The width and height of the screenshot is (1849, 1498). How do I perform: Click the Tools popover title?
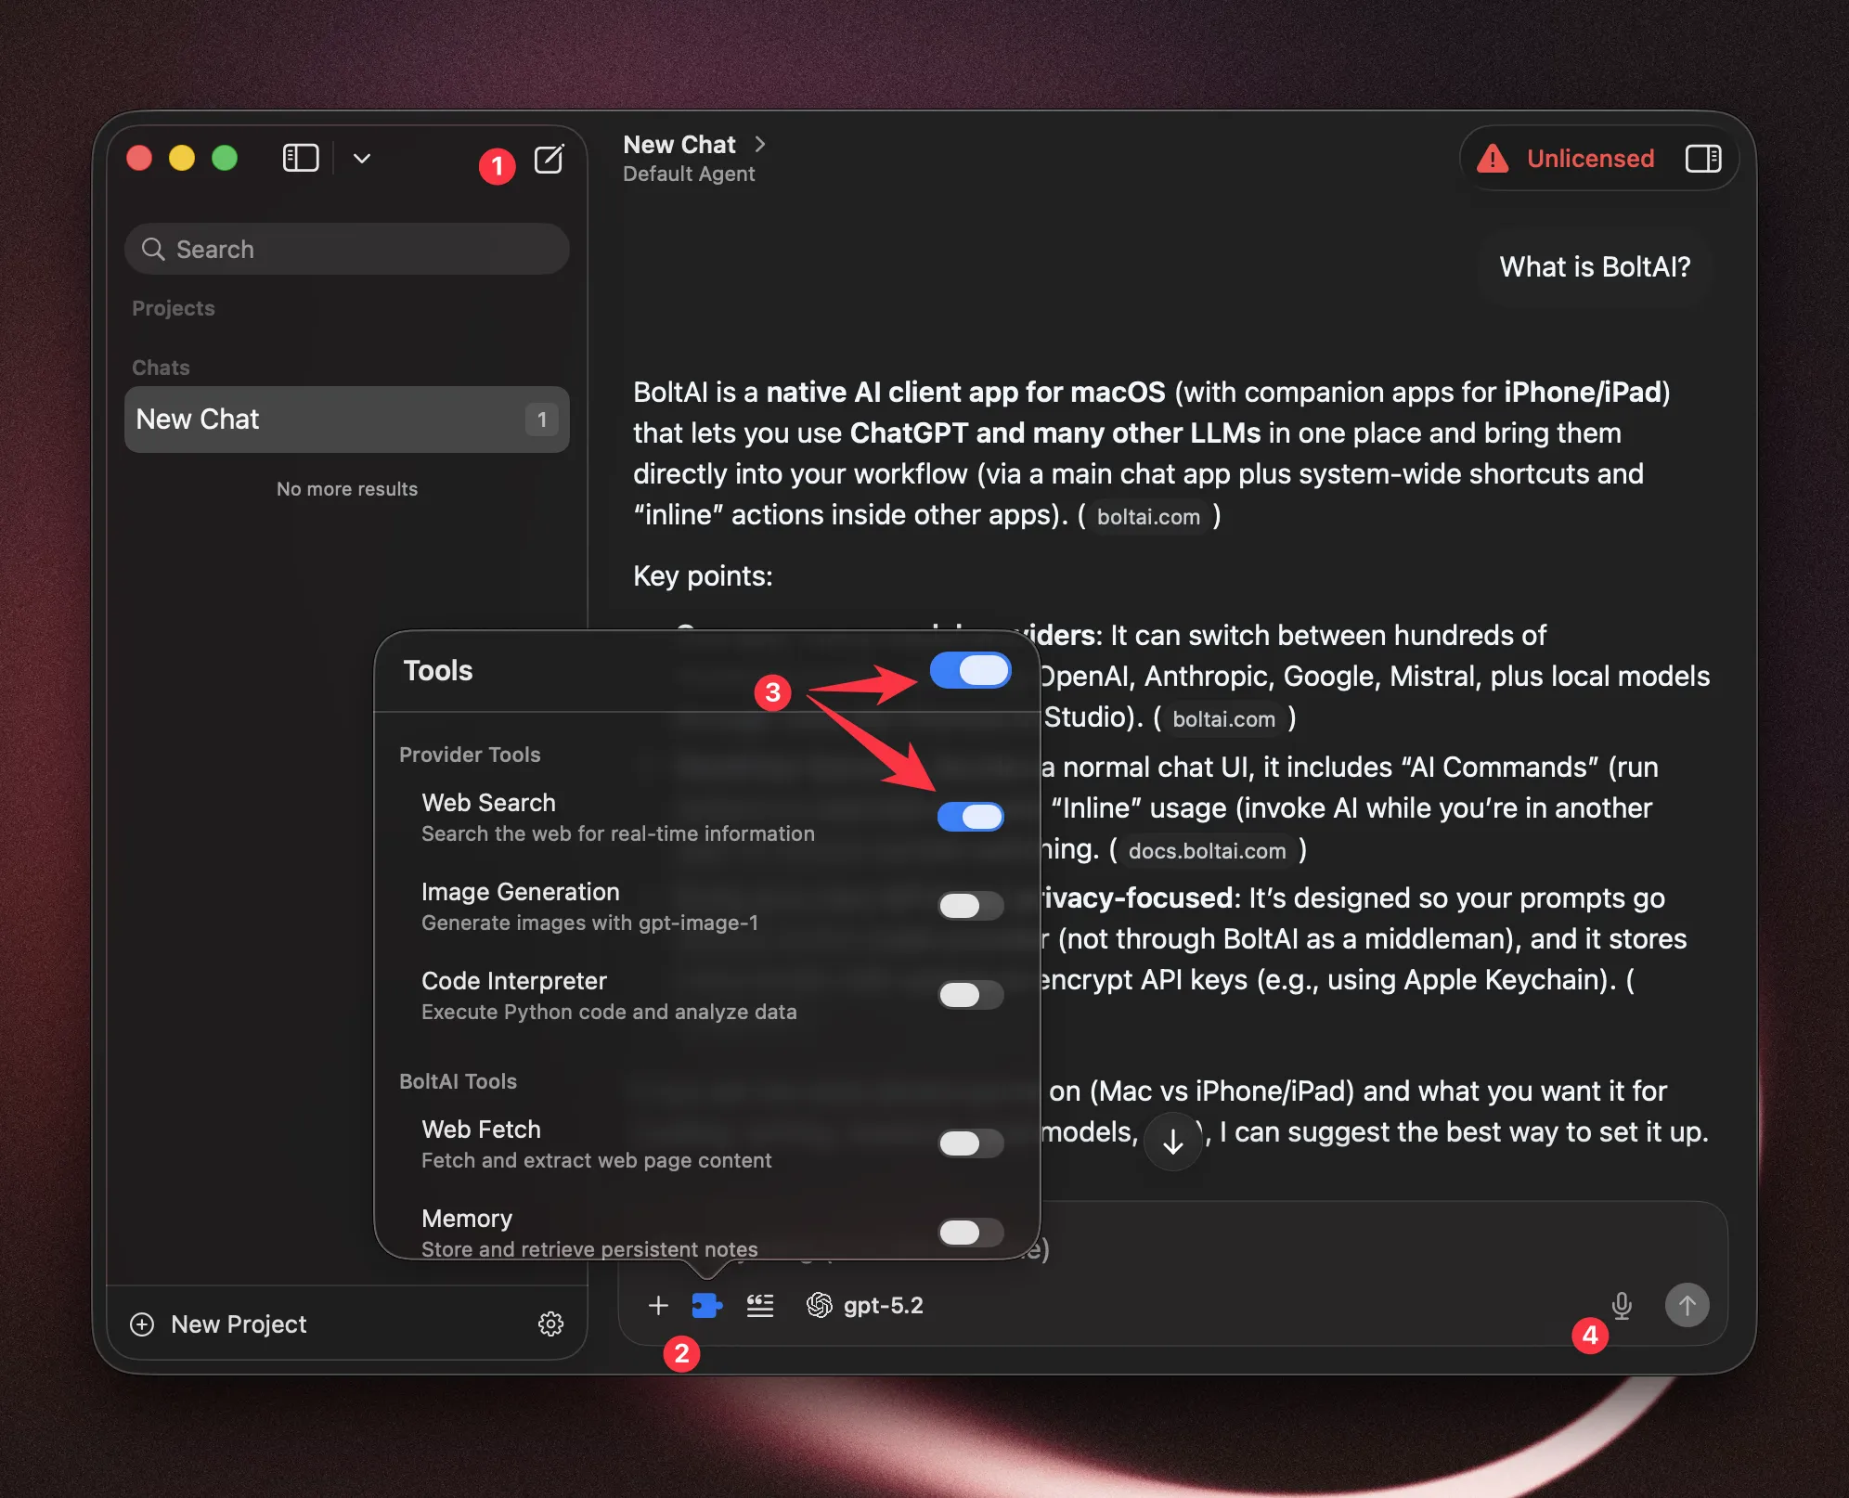[x=437, y=671]
